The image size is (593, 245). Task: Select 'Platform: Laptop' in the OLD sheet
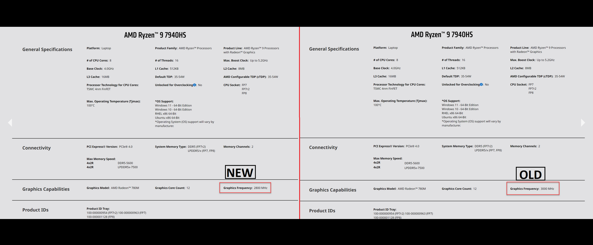pos(386,48)
